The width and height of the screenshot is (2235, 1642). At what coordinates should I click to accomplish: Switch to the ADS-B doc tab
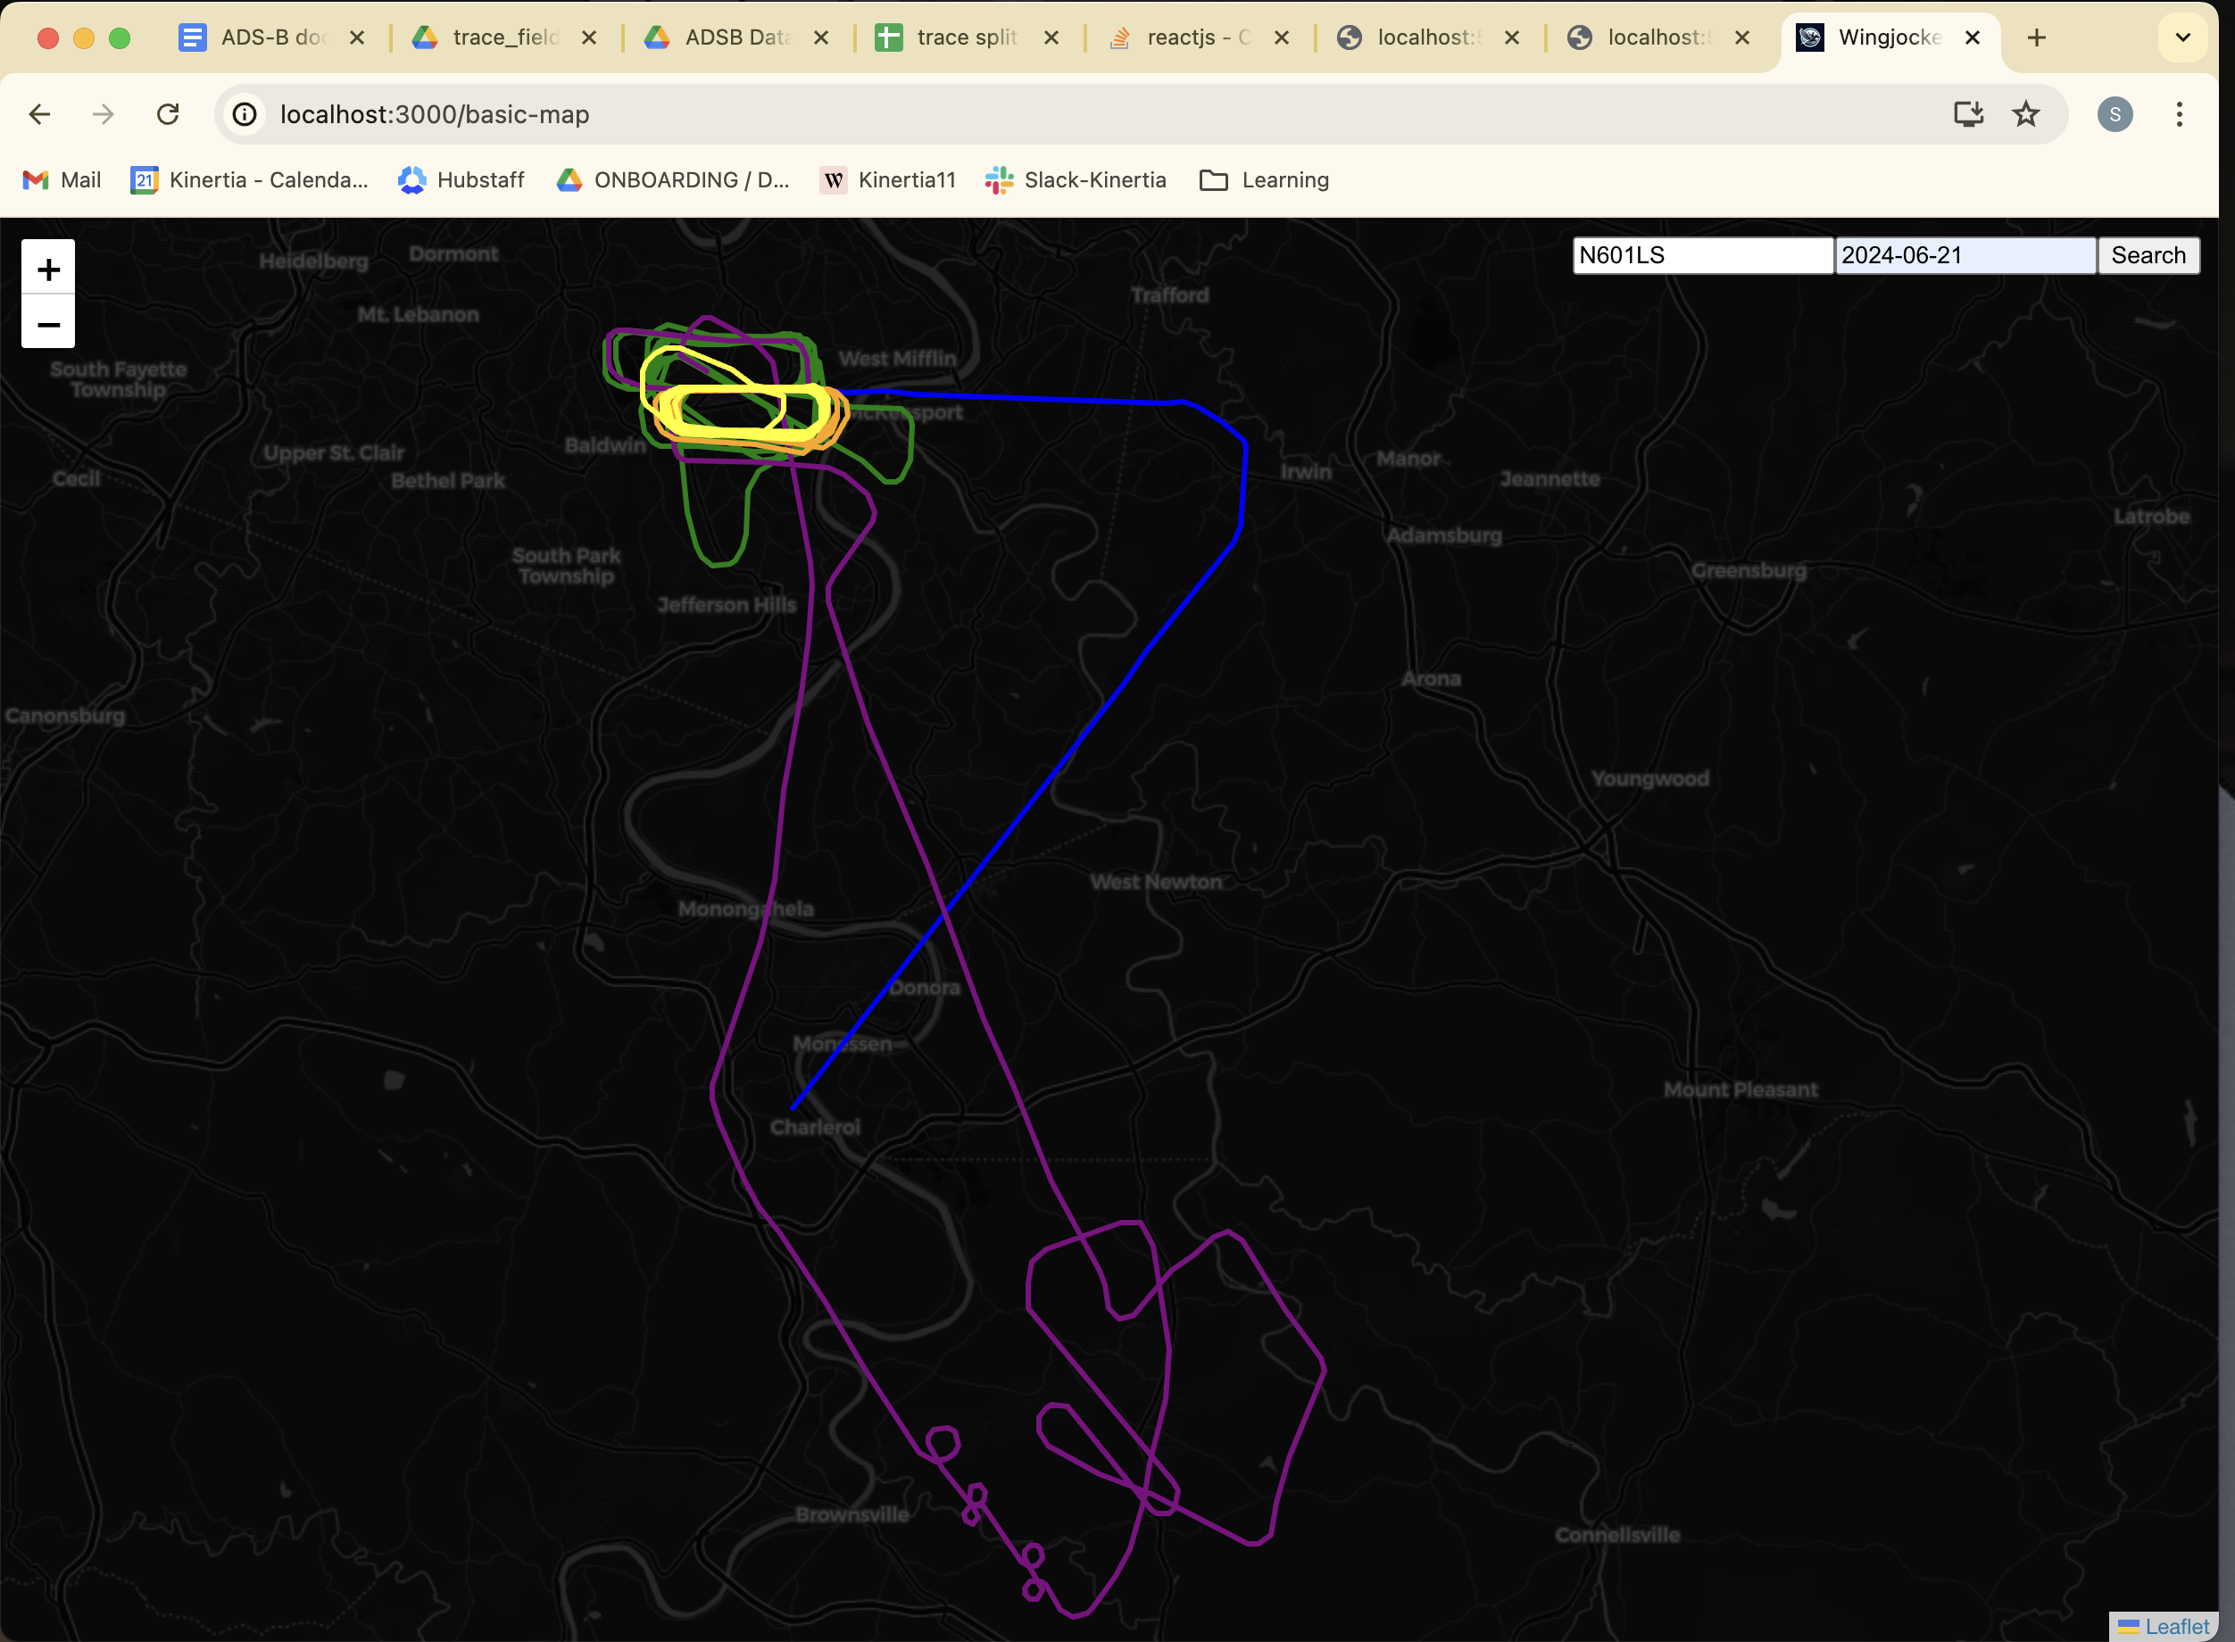(272, 37)
